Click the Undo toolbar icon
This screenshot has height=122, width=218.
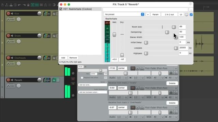(20, 5)
